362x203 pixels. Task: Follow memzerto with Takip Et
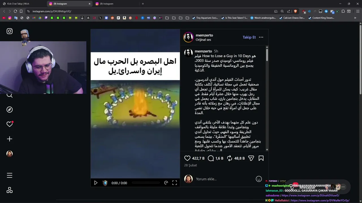249,37
